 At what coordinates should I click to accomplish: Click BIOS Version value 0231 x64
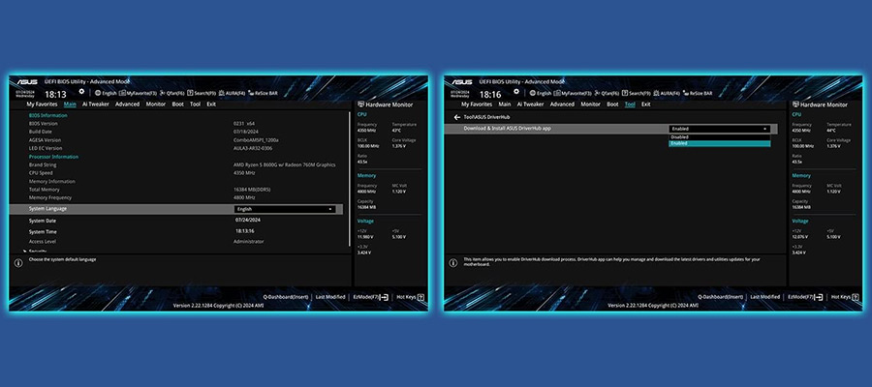point(244,124)
